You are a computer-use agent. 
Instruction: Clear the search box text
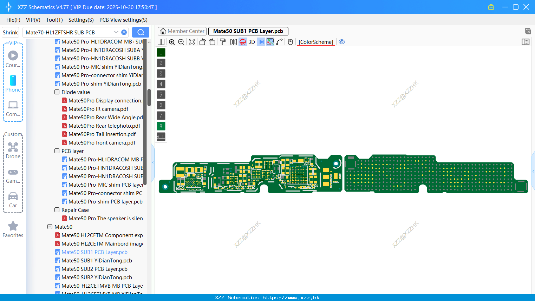pos(124,32)
